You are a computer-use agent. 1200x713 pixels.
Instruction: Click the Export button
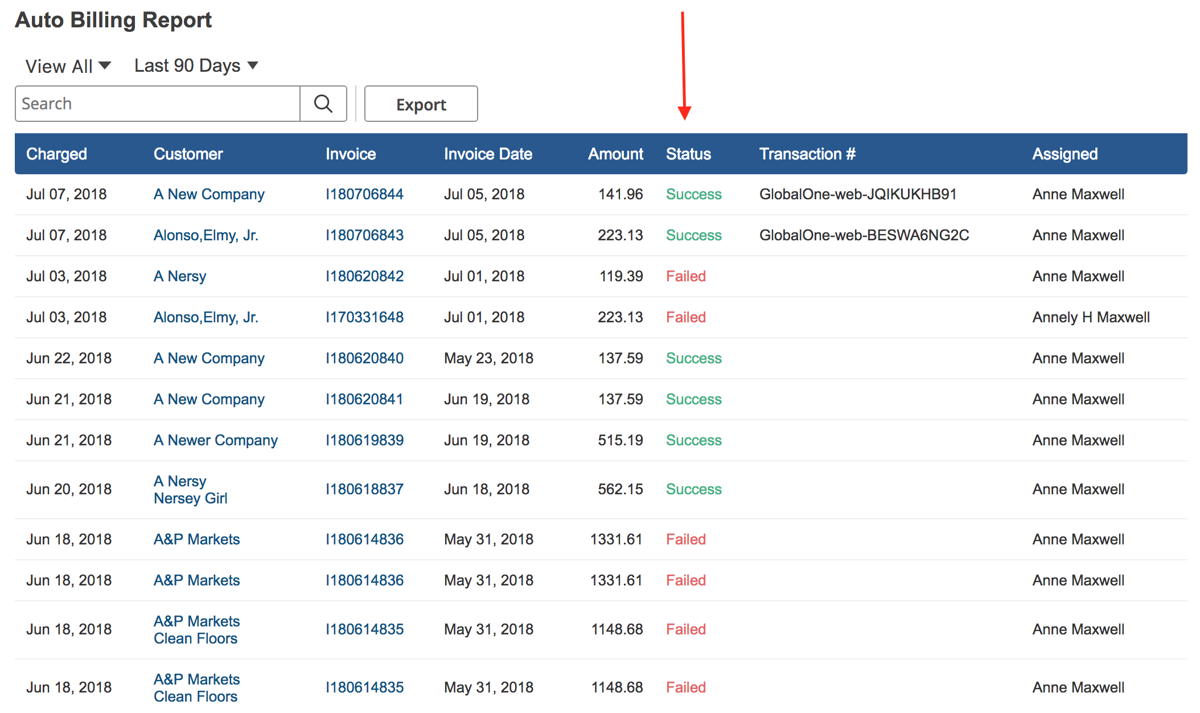(x=421, y=104)
